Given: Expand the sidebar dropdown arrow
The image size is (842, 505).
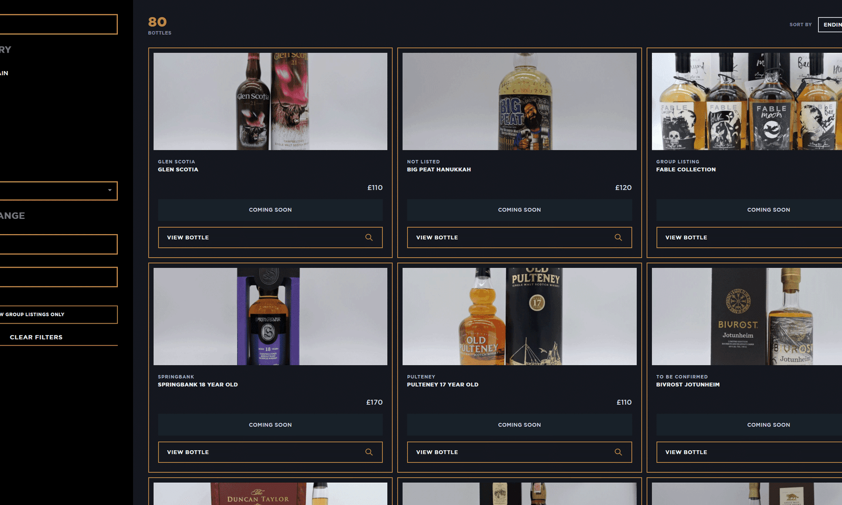Looking at the screenshot, I should click(109, 190).
